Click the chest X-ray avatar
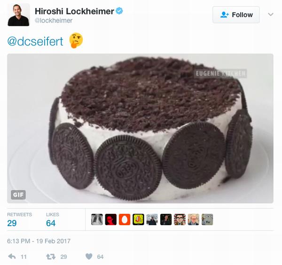 [x=97, y=220]
